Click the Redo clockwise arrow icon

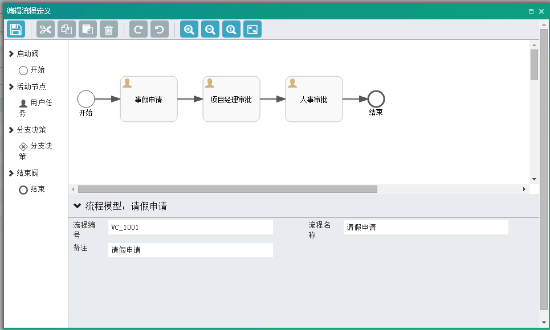[138, 29]
